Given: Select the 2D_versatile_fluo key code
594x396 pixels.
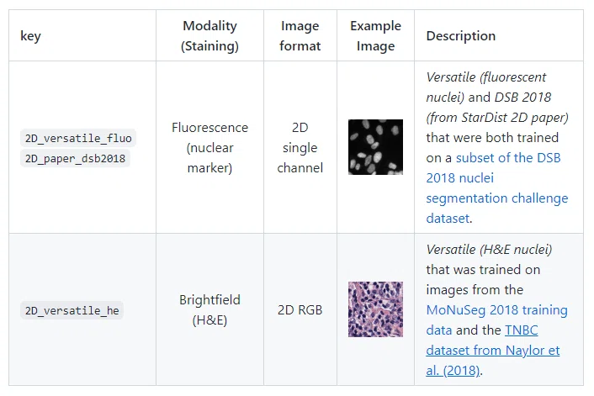Looking at the screenshot, I should [x=78, y=138].
